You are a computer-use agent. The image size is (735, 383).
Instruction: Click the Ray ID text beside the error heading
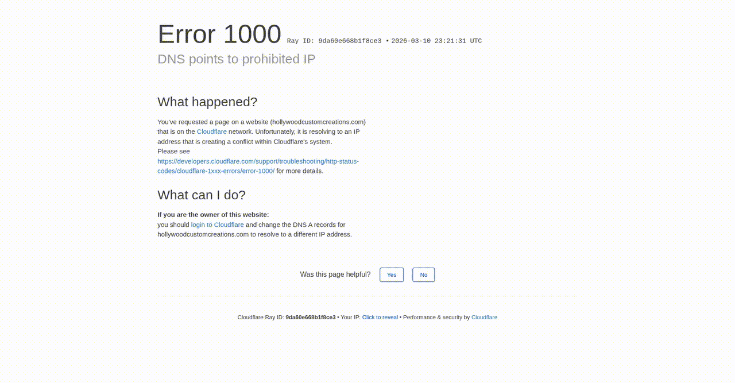click(x=334, y=41)
